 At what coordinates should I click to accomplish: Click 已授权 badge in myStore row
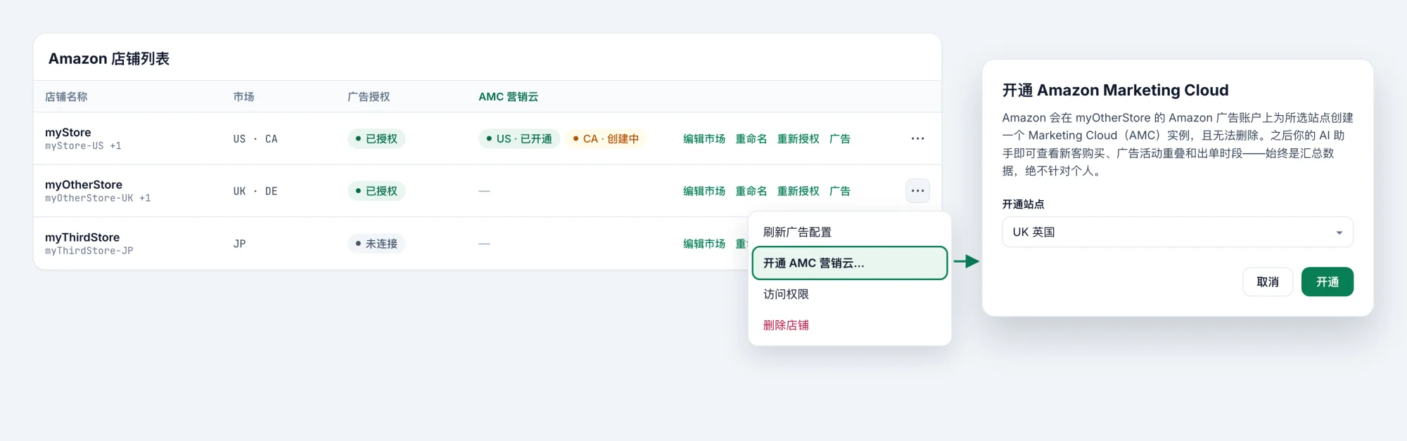(376, 139)
